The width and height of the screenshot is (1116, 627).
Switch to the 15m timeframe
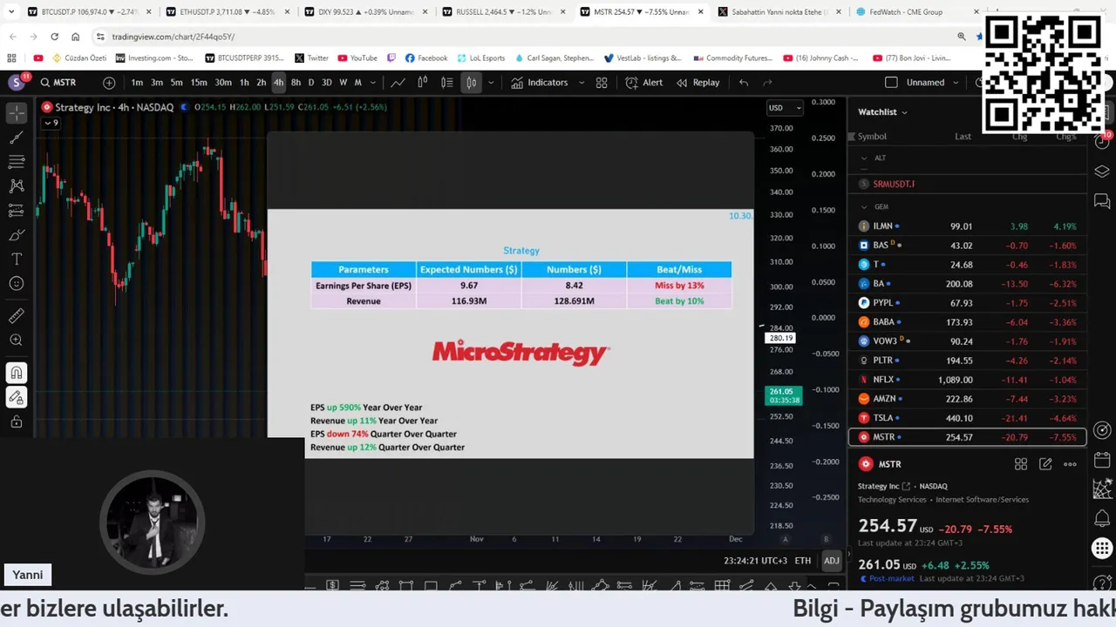(x=199, y=83)
